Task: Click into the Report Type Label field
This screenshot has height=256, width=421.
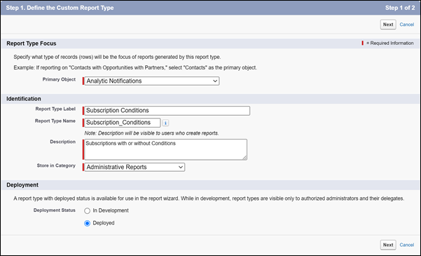Action: pos(167,111)
